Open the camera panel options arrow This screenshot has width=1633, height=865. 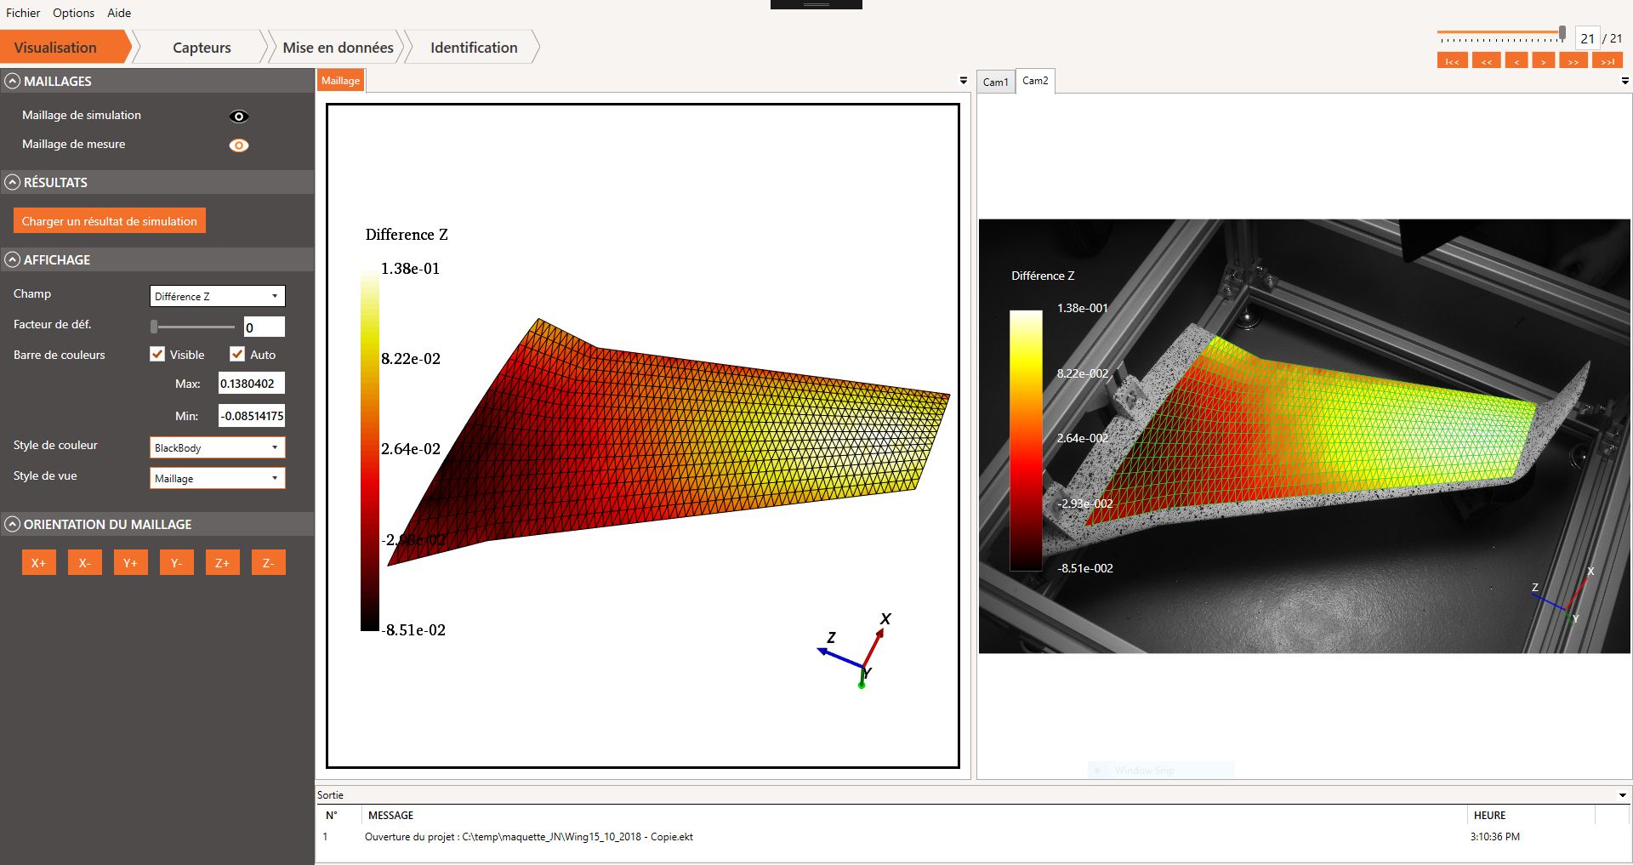tap(1625, 81)
